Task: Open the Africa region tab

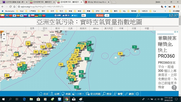Action: tap(96, 28)
